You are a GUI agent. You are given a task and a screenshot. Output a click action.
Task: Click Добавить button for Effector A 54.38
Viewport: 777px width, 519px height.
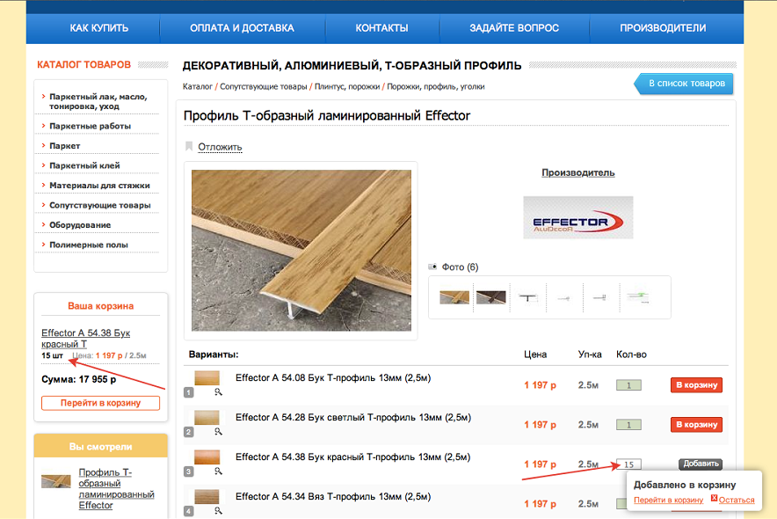pyautogui.click(x=701, y=464)
